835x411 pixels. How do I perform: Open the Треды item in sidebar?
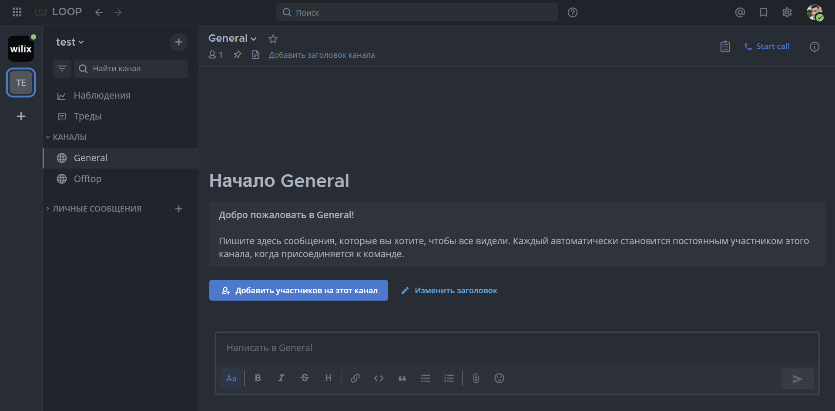(x=87, y=116)
